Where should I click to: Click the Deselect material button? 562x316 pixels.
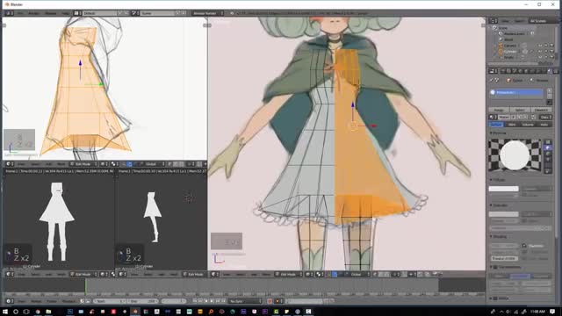[541, 110]
